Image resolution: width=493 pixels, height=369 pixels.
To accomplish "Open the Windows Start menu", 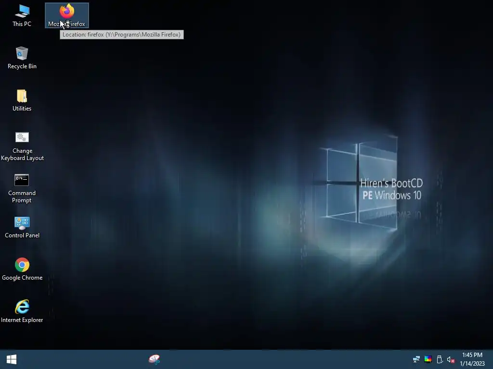I will point(12,359).
